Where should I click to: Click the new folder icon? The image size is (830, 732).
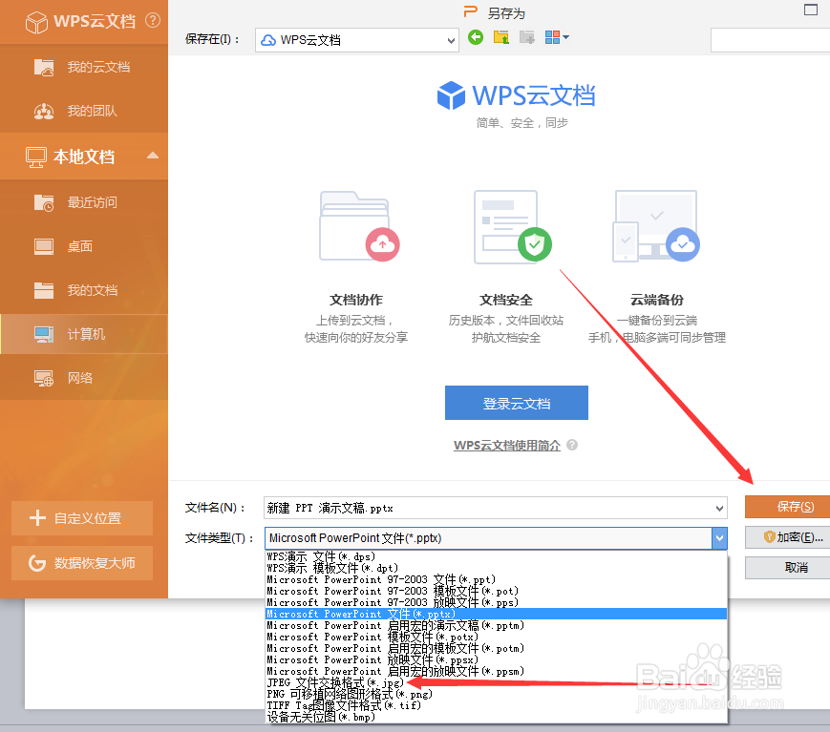tap(526, 37)
